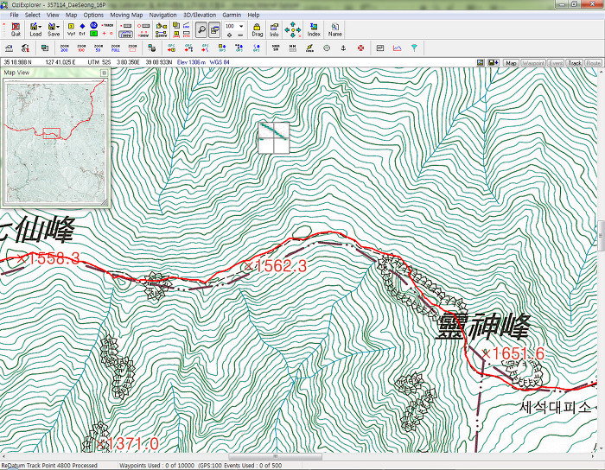
Task: Click the Waypoint button in coordinate bar
Action: point(533,62)
